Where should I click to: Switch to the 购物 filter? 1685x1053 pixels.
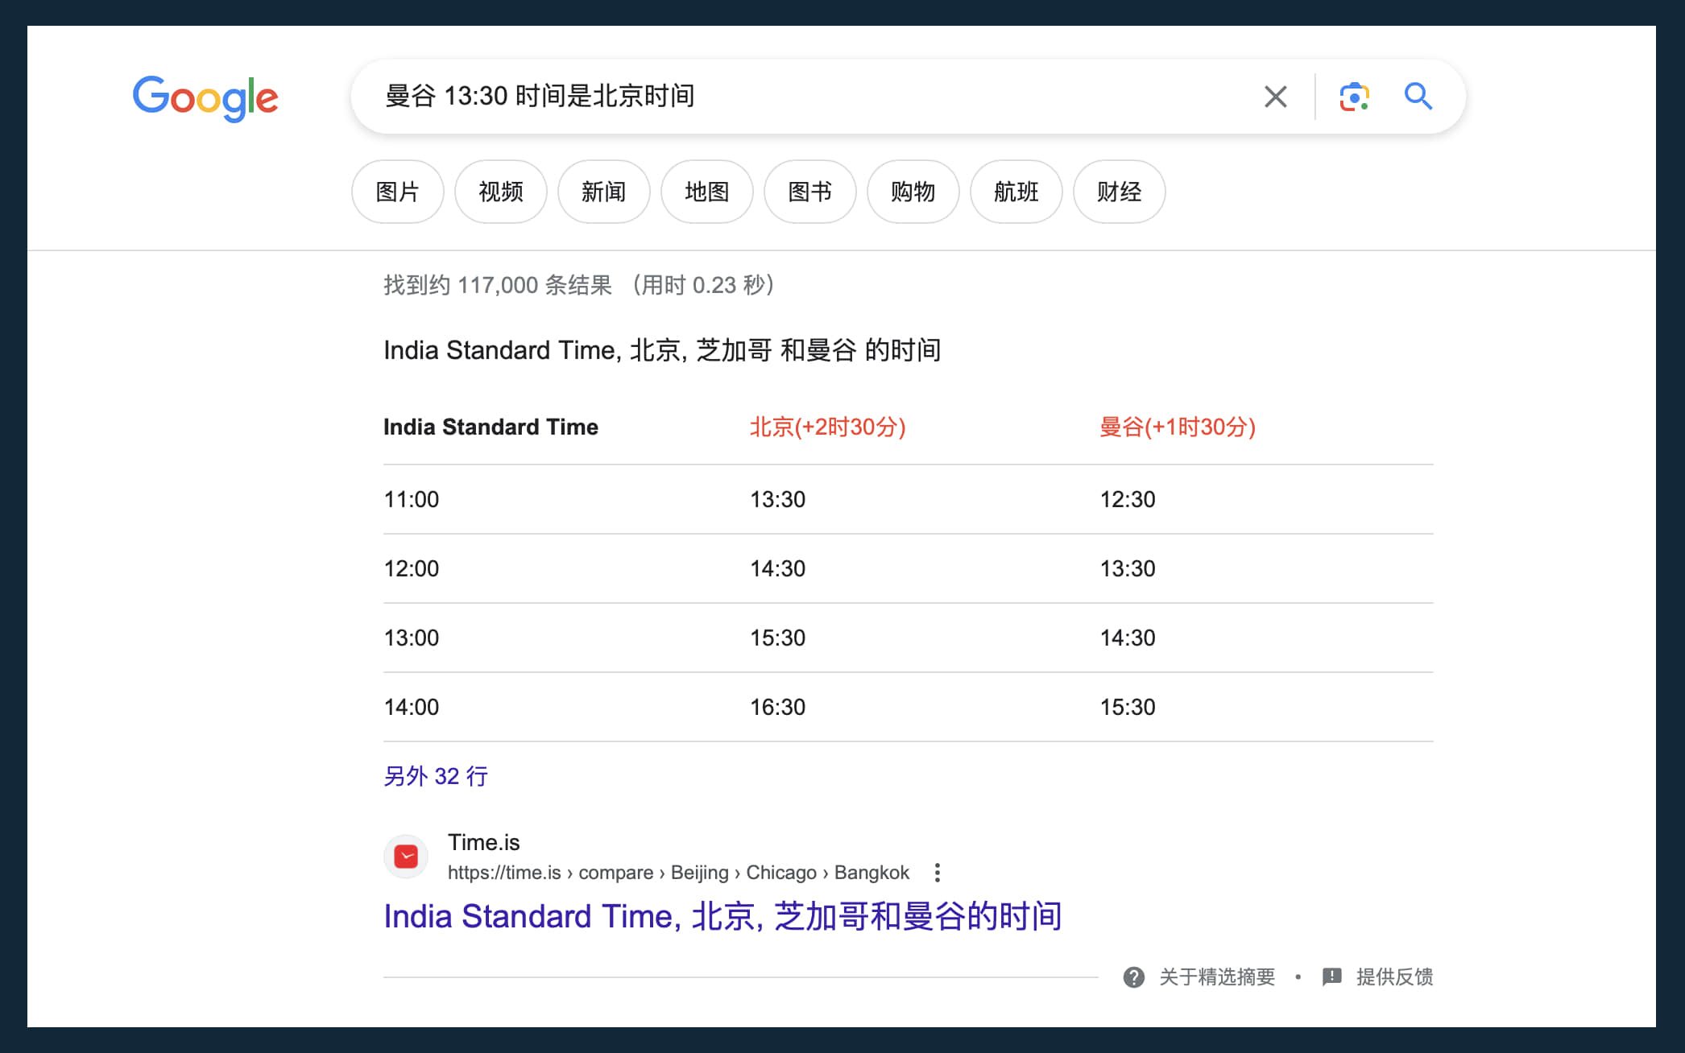(x=913, y=192)
